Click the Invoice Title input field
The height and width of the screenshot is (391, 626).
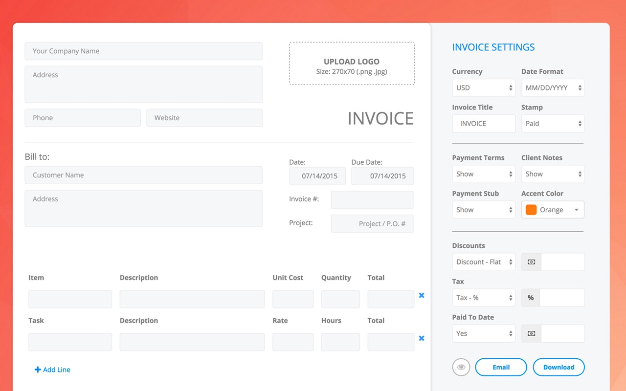[483, 123]
